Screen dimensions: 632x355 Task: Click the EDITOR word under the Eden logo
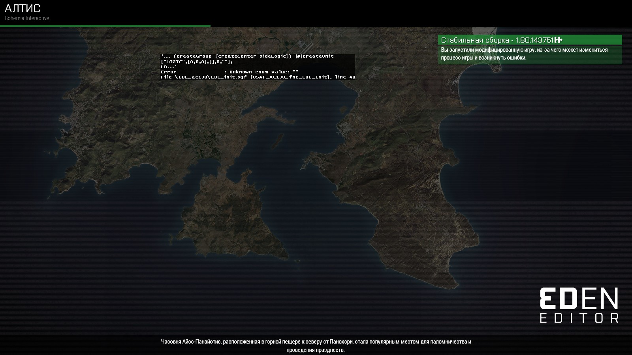point(579,318)
